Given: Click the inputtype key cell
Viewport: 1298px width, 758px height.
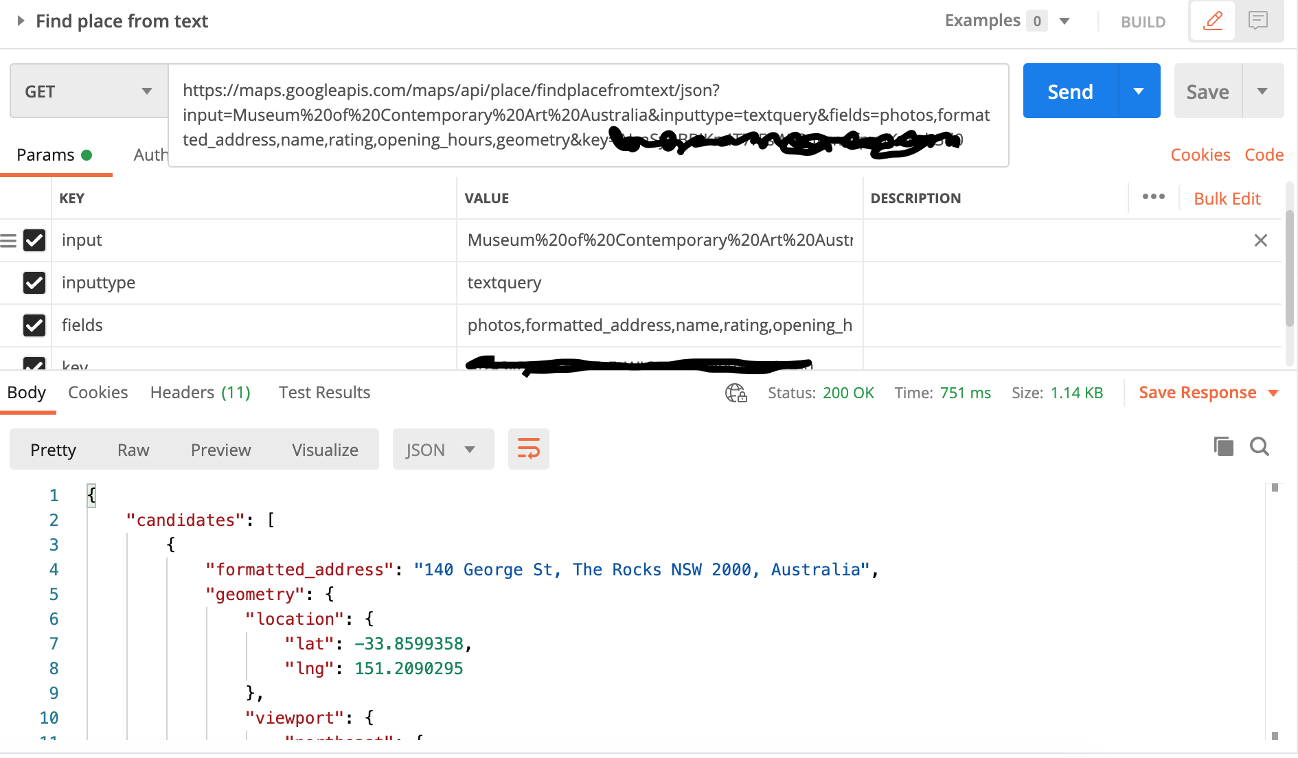Looking at the screenshot, I should click(254, 283).
